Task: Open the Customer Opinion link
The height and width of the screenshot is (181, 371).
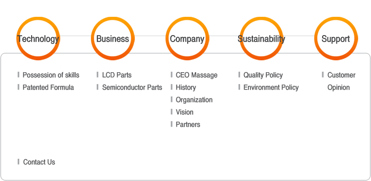Action: tap(341, 81)
